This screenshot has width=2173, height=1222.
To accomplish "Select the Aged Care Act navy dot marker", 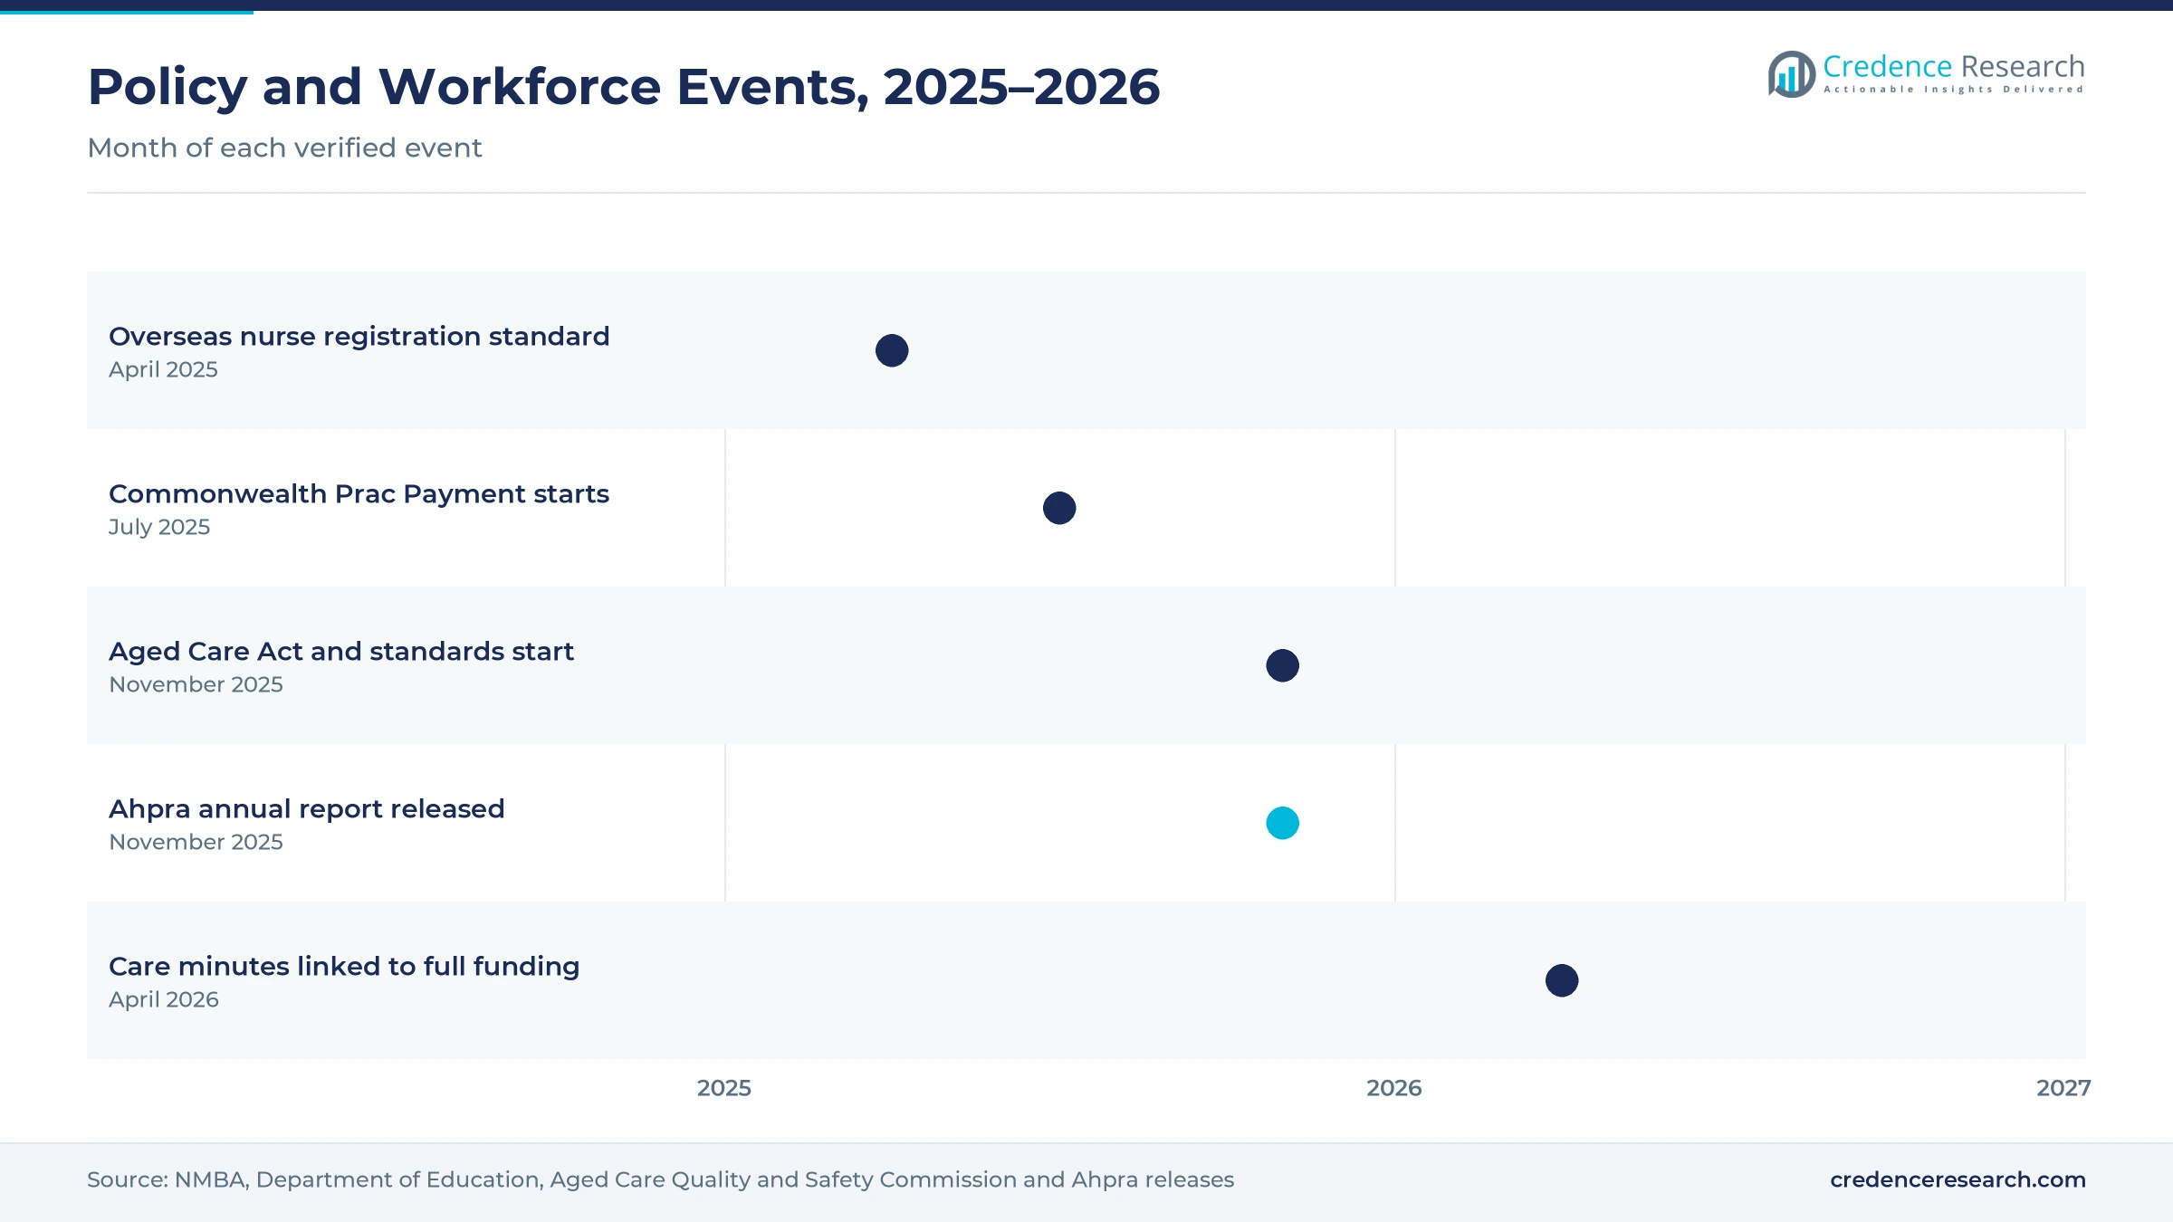I will pos(1282,665).
